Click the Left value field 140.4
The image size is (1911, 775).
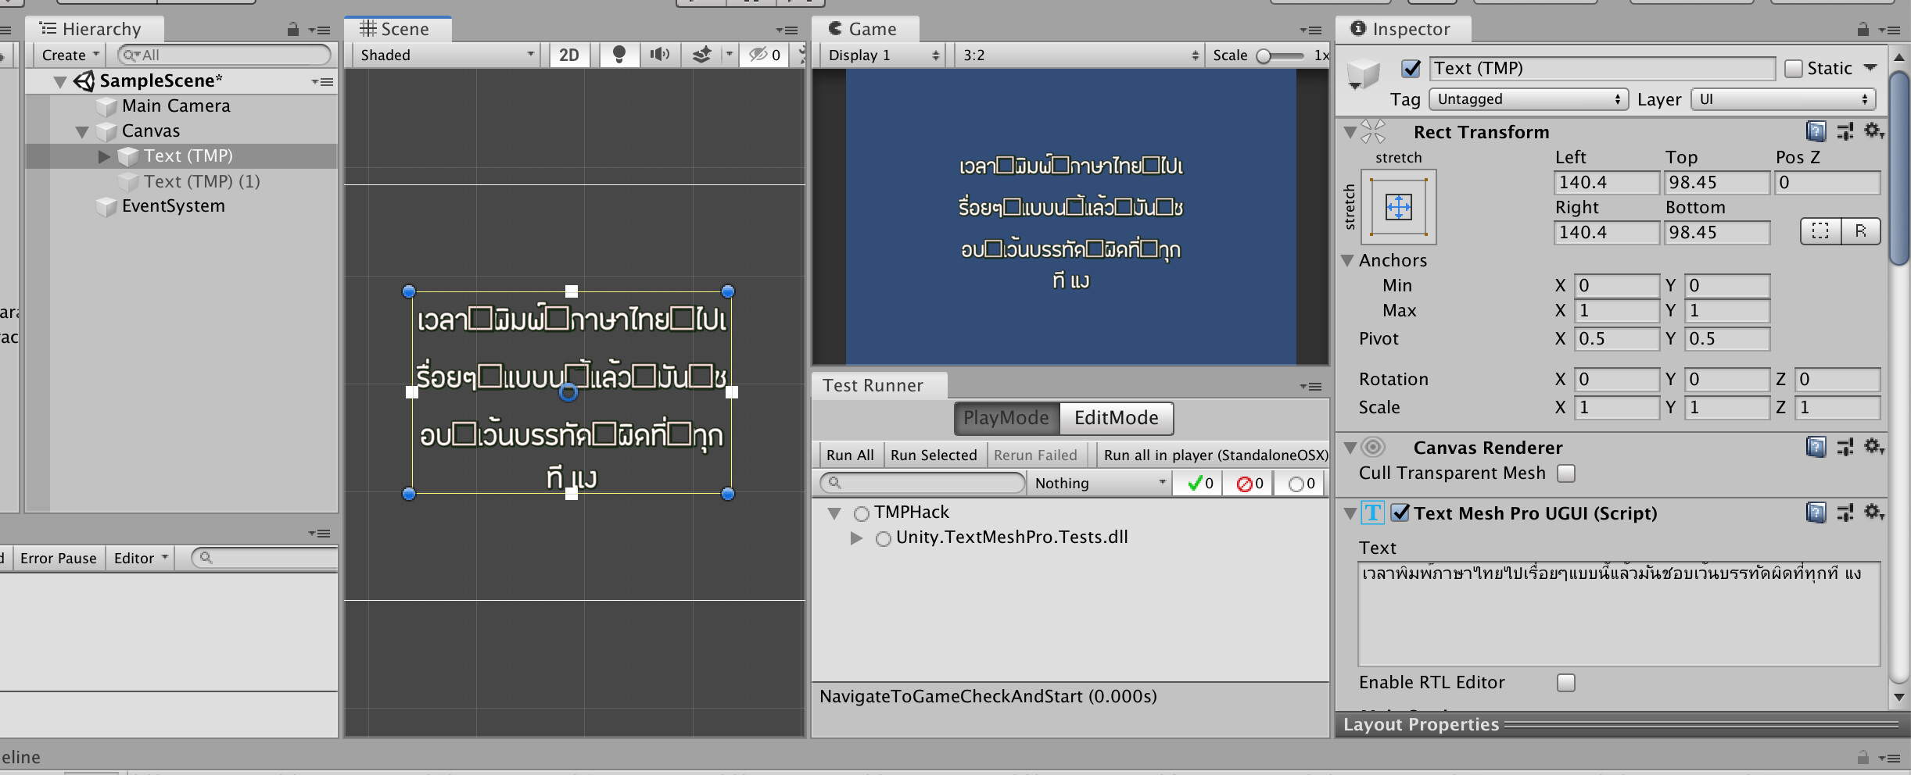(x=1606, y=183)
